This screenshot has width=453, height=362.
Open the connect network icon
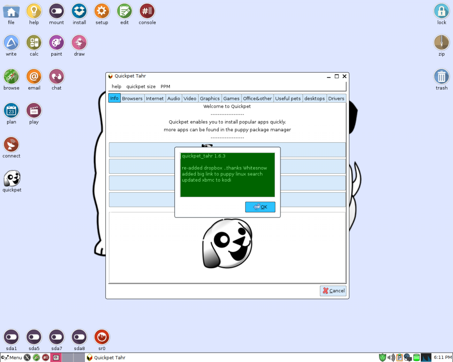coord(11,145)
